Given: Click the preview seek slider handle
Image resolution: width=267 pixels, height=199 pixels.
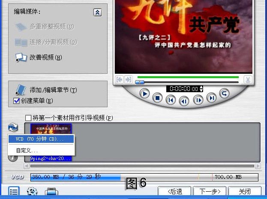Looking at the screenshot, I should pos(140,82).
